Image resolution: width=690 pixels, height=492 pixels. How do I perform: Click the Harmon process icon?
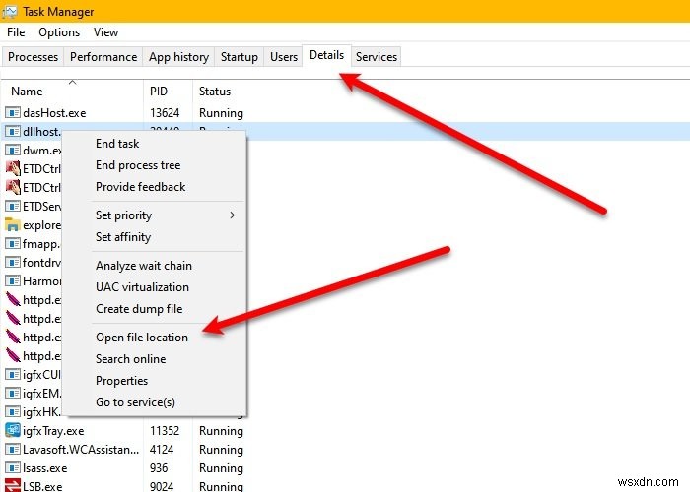click(x=13, y=280)
